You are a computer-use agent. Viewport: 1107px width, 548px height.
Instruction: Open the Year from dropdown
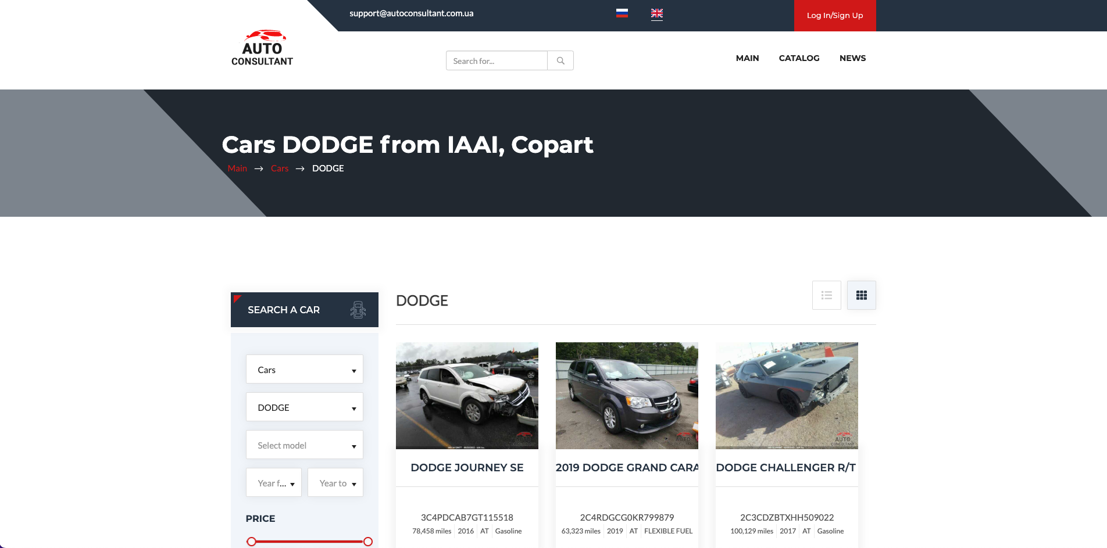[274, 482]
